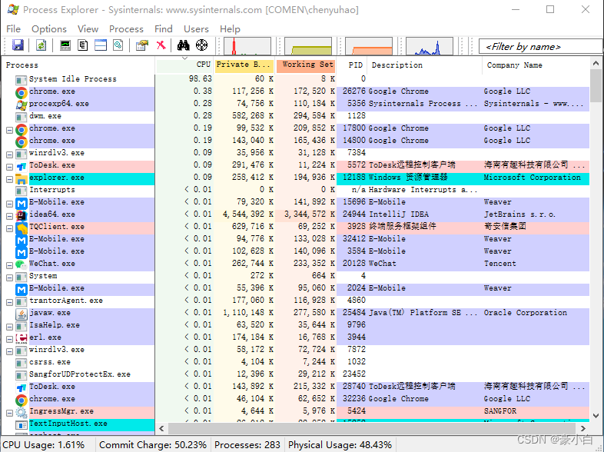
Task: Open the Help menu
Action: 230,29
